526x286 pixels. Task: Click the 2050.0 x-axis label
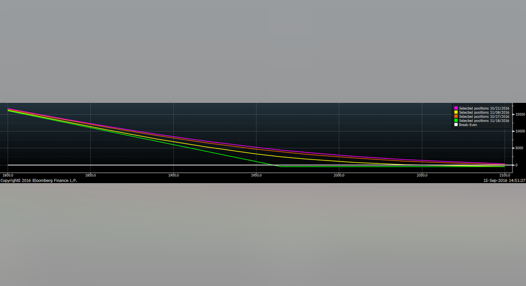tap(422, 175)
